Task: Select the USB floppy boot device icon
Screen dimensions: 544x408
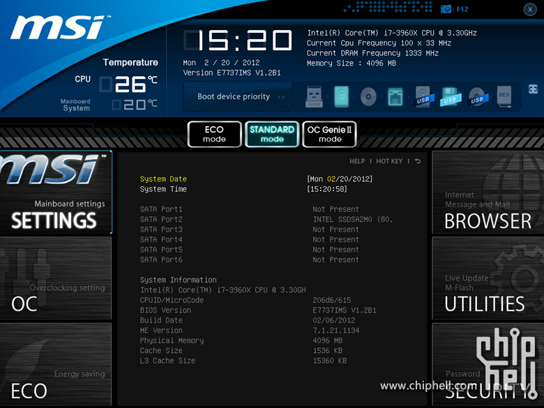Action: point(451,97)
